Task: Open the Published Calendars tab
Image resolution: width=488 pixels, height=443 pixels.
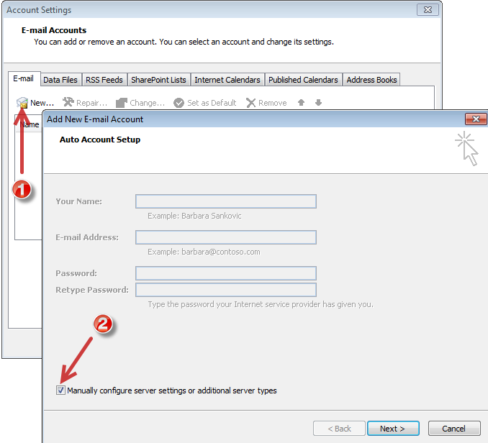Action: (x=303, y=80)
